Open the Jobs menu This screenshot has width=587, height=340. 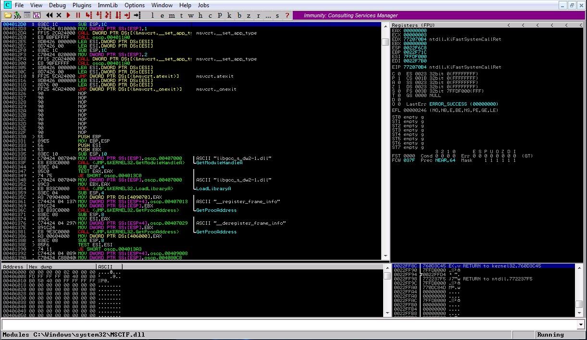coord(203,5)
